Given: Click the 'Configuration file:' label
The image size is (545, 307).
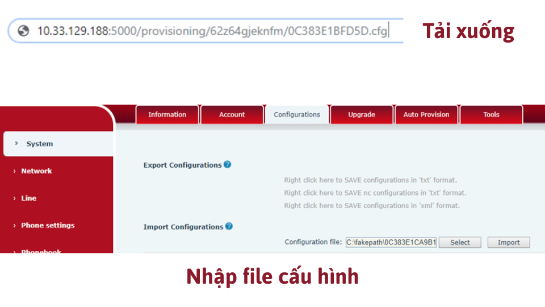Looking at the screenshot, I should (313, 242).
